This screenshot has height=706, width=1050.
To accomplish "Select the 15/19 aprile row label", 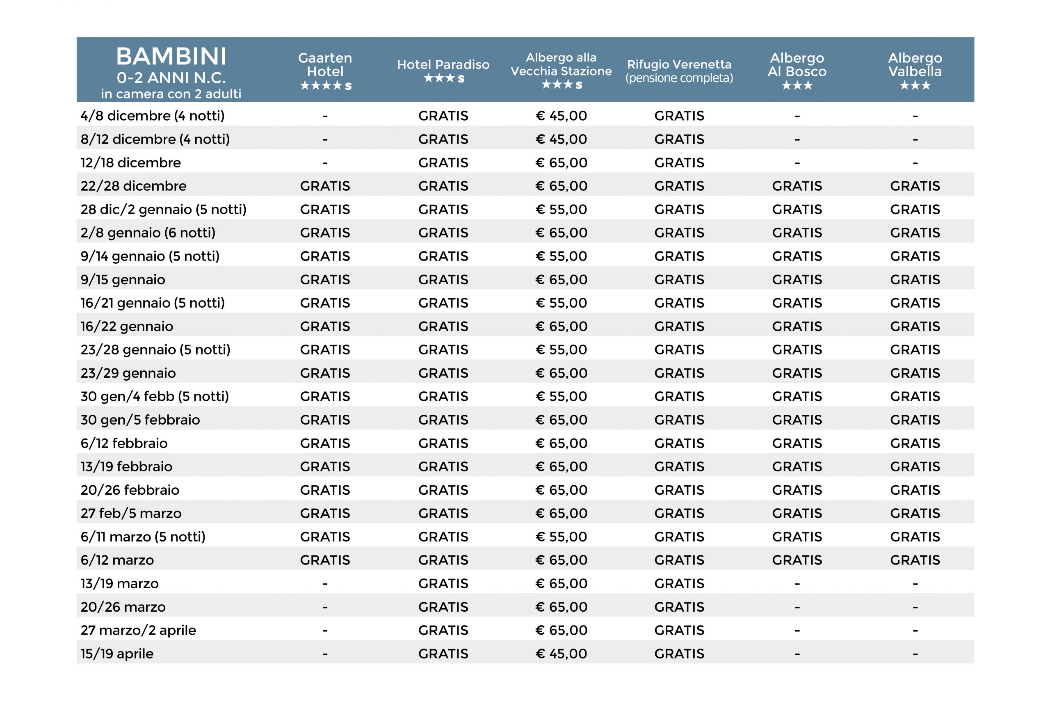I will point(116,654).
